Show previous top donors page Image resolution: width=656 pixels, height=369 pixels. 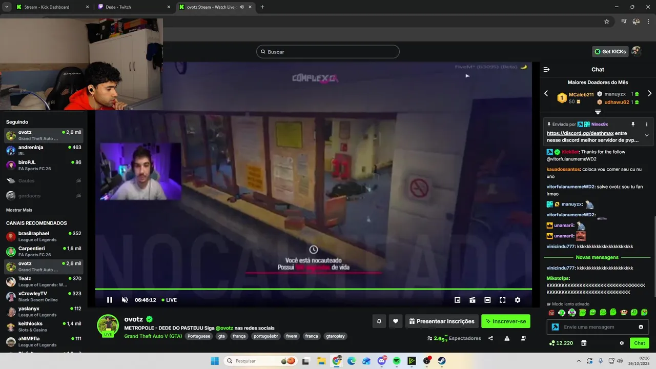pos(546,93)
